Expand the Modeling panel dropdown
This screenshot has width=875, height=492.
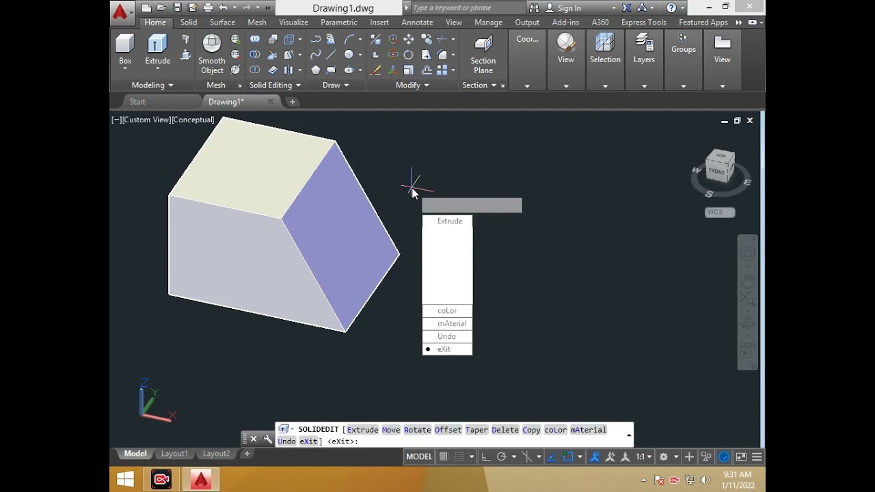(x=152, y=85)
